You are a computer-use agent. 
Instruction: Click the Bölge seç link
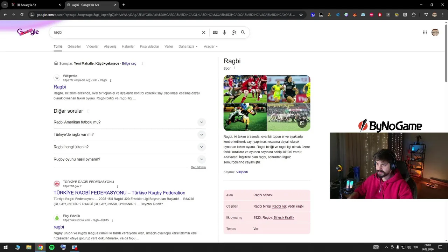pos(129,63)
